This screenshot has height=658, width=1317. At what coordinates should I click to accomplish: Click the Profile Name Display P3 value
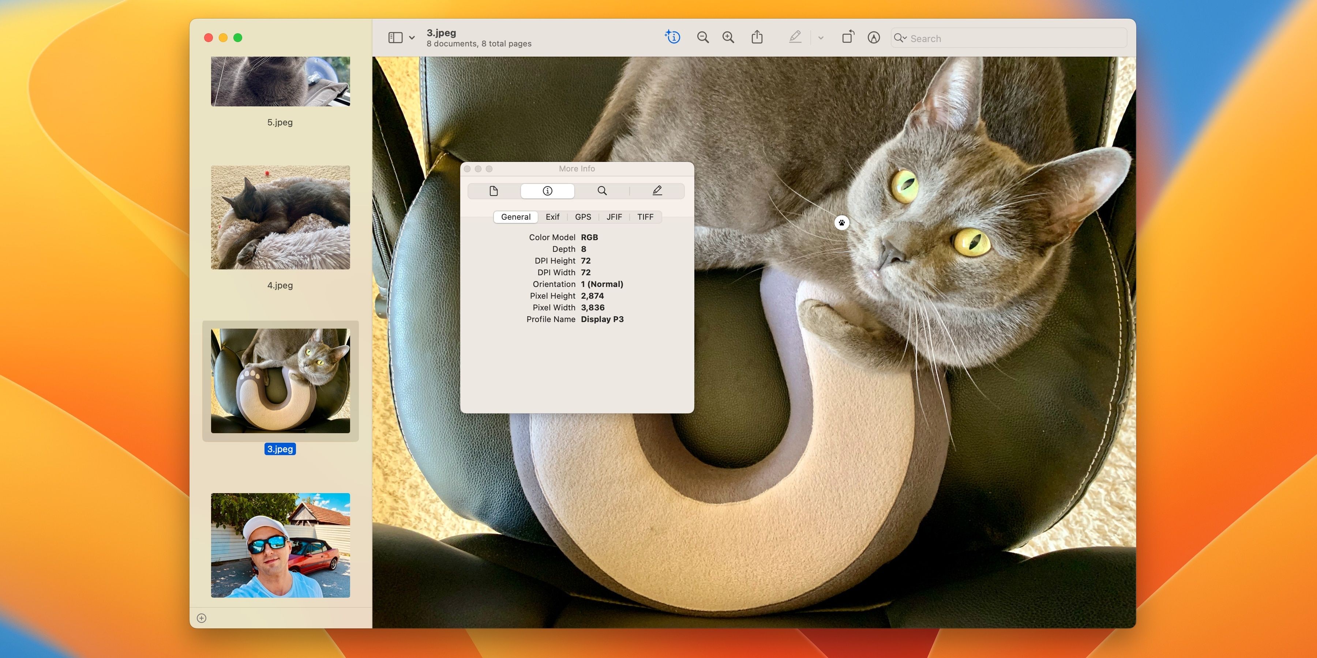coord(602,319)
